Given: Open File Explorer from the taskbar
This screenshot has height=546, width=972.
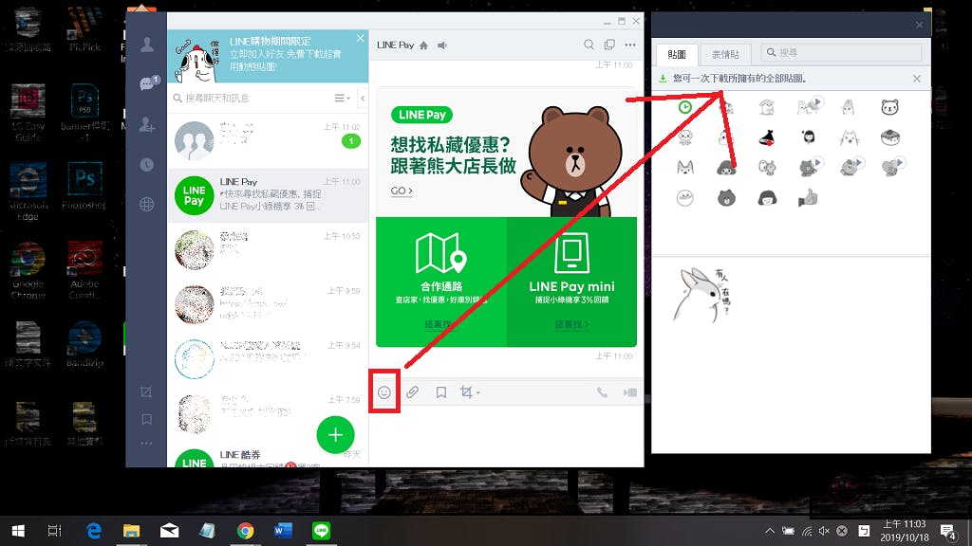Looking at the screenshot, I should pyautogui.click(x=131, y=531).
